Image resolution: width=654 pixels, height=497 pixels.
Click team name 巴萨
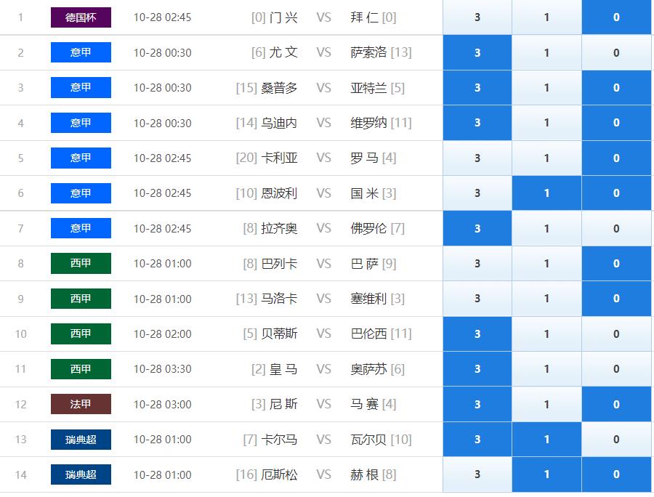tap(365, 264)
